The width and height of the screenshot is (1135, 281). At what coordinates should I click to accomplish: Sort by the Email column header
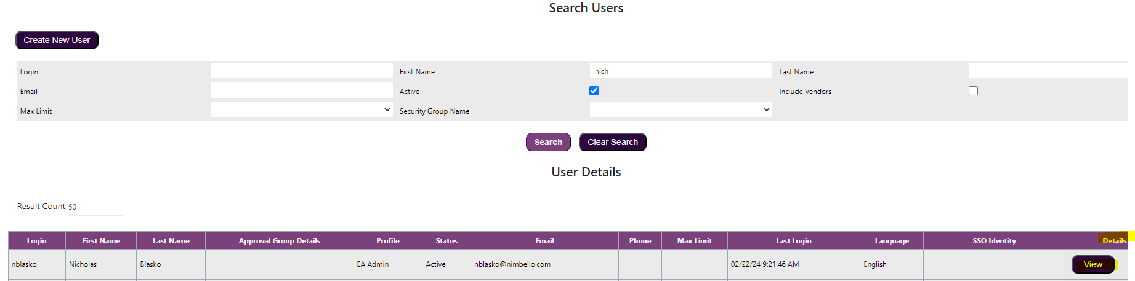pyautogui.click(x=545, y=241)
